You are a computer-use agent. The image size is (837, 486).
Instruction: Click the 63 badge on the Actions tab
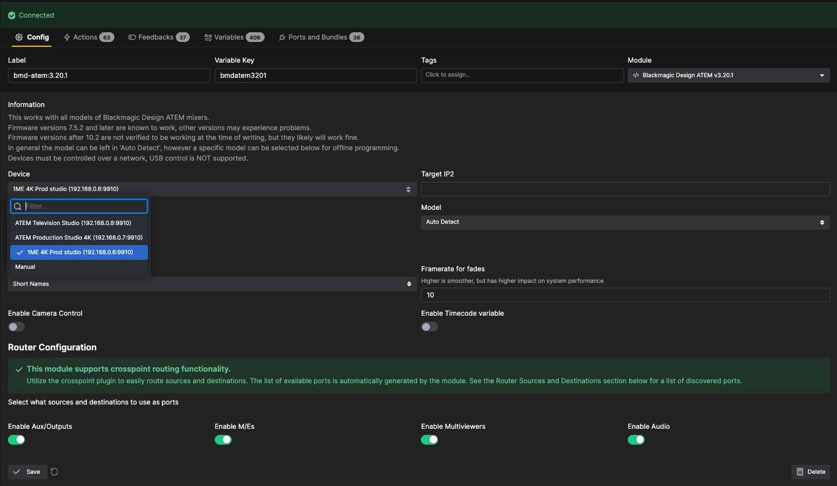[x=106, y=37]
